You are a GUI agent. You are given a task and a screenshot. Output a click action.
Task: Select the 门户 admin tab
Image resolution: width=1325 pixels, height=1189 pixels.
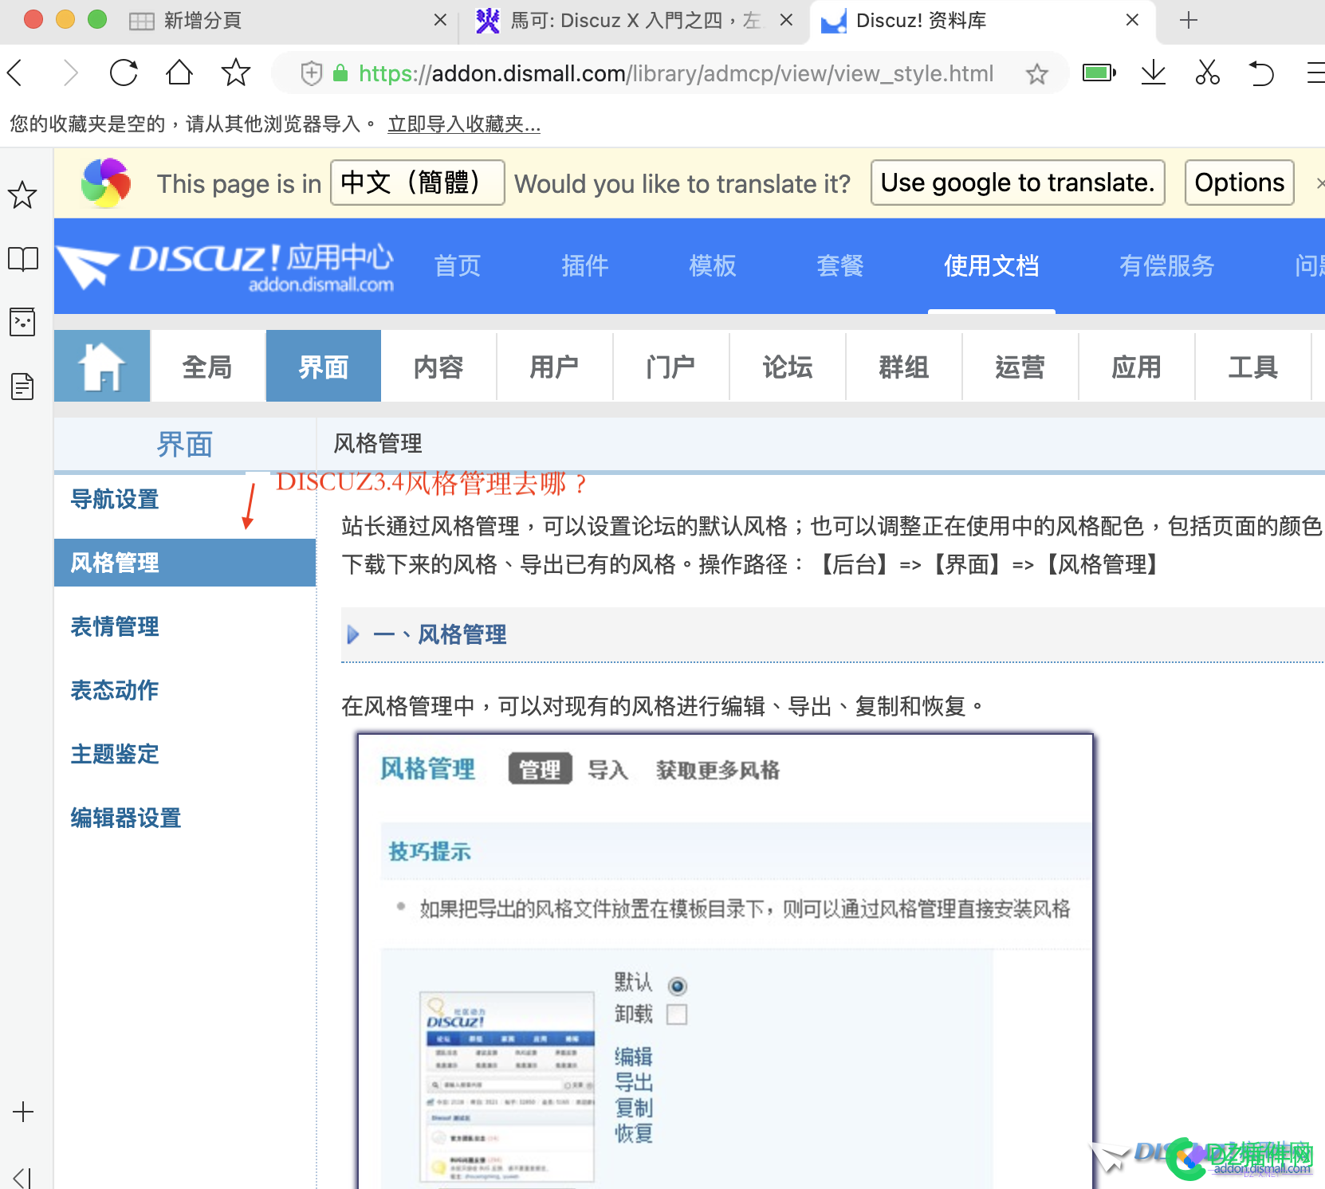click(671, 367)
